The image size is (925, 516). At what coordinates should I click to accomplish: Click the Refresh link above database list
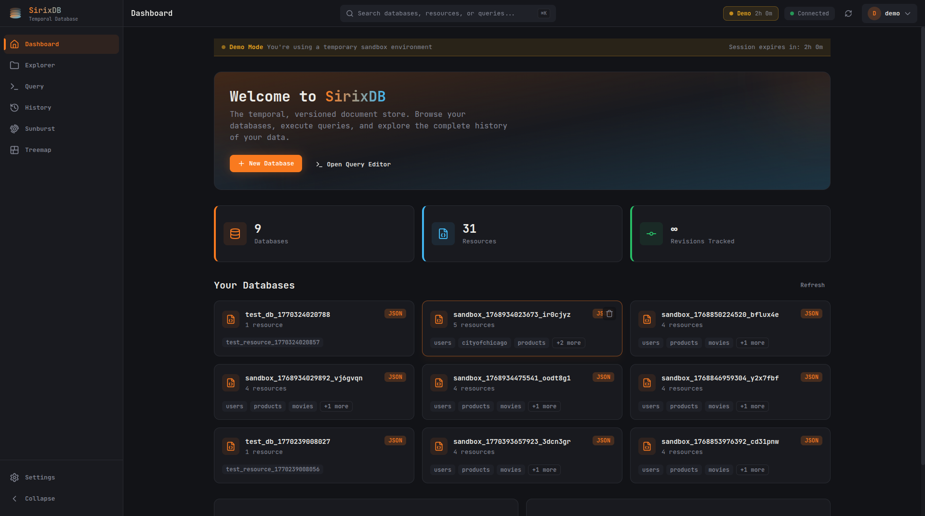click(812, 285)
